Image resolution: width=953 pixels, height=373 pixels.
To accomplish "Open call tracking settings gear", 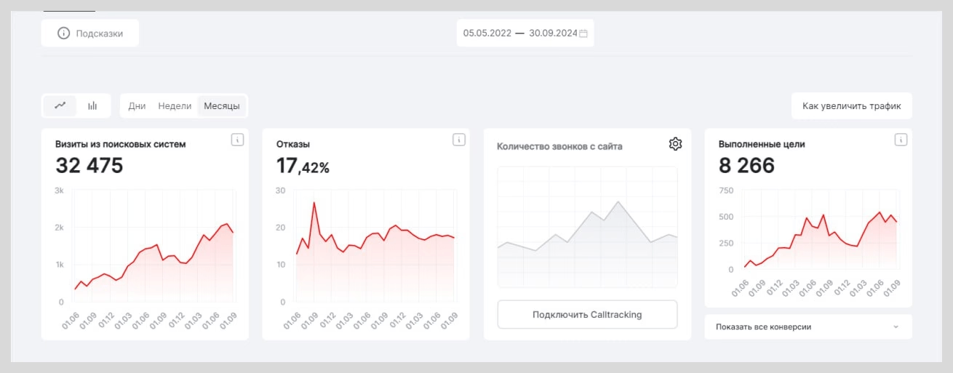I will tap(675, 144).
